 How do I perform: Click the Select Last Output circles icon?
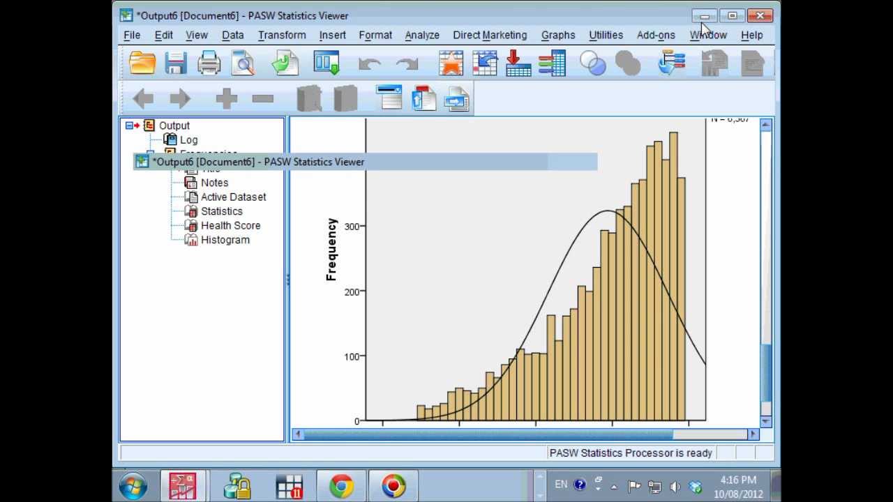pos(593,64)
